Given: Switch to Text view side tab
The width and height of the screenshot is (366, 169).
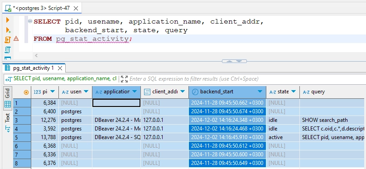Looking at the screenshot, I should point(7,122).
